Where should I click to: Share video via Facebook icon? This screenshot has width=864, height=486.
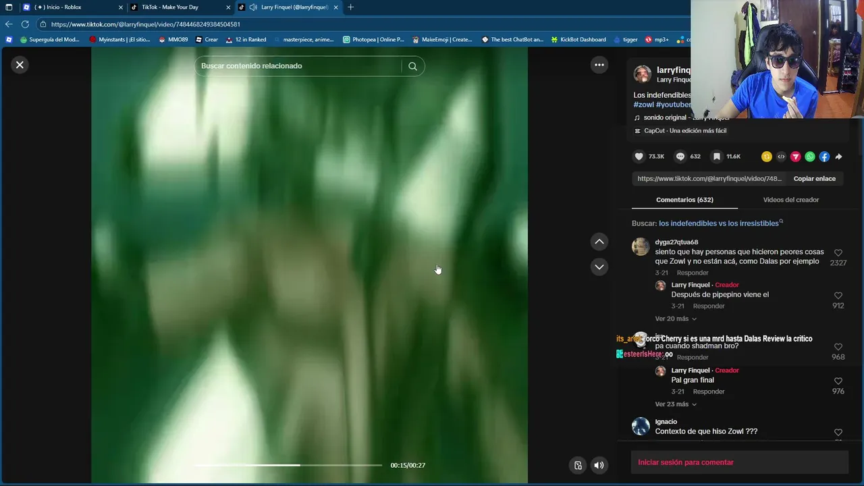click(x=824, y=157)
